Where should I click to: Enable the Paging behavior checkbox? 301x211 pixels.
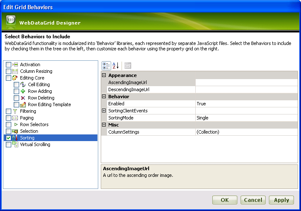pyautogui.click(x=9, y=118)
